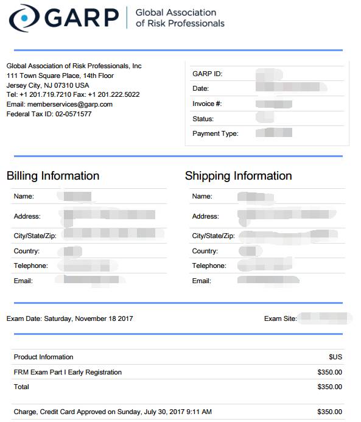Click the Status field value
The image size is (361, 422).
click(265, 118)
